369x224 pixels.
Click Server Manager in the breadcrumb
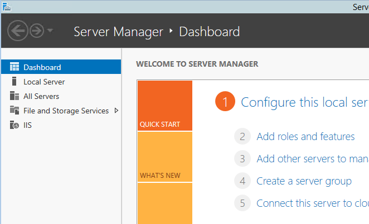tap(118, 32)
